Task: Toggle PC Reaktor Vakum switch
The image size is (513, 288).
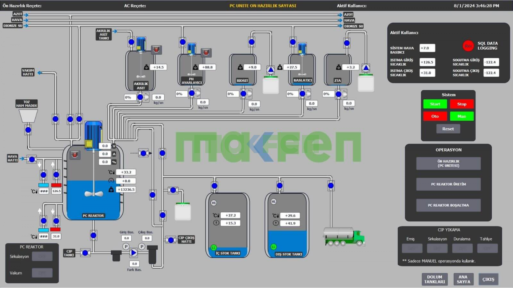Action: 42,273
